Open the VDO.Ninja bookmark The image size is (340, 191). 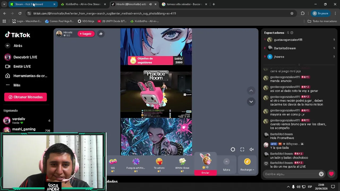86,21
